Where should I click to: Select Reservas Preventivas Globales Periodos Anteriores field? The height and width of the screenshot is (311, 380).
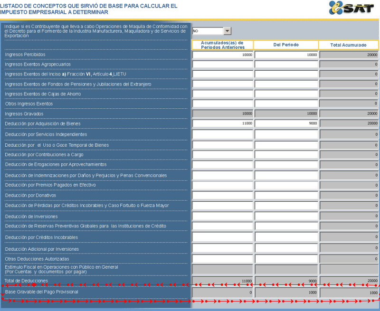pos(223,226)
